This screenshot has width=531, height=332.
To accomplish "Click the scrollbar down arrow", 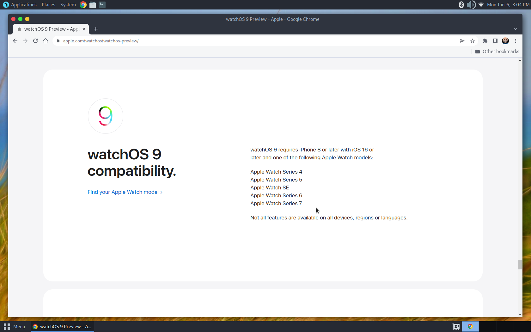I will (x=520, y=315).
